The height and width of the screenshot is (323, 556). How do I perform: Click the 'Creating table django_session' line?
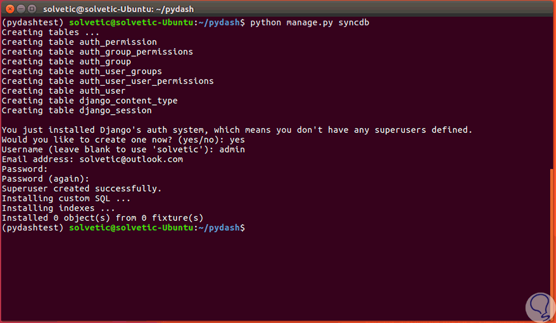pyautogui.click(x=77, y=111)
